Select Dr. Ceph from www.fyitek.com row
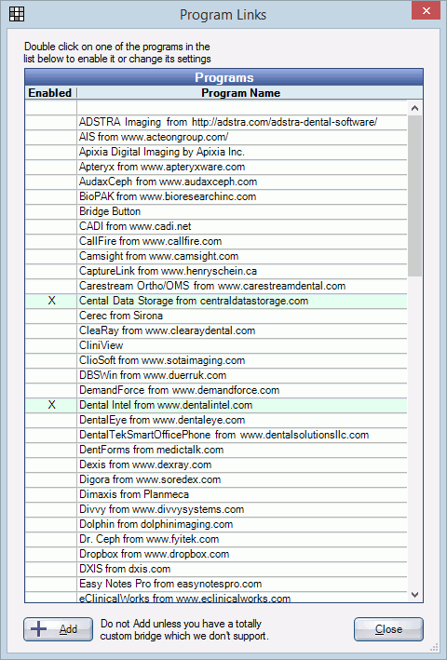 tap(216, 539)
